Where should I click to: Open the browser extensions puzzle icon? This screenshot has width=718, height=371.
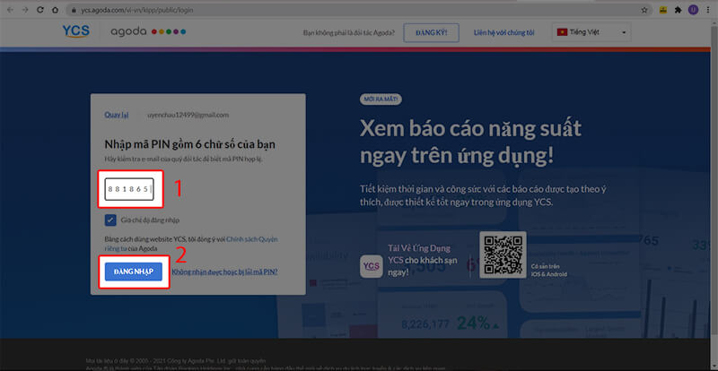pos(677,9)
